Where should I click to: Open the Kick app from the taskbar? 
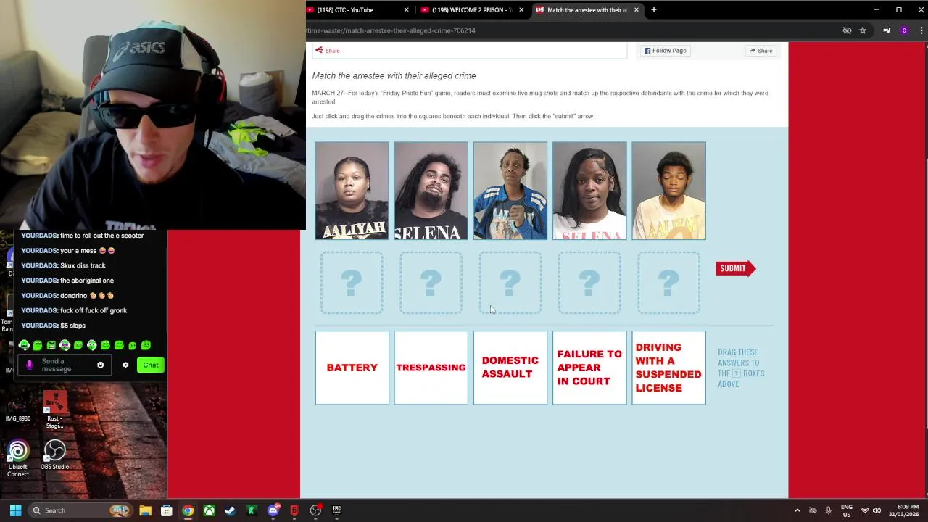[252, 510]
